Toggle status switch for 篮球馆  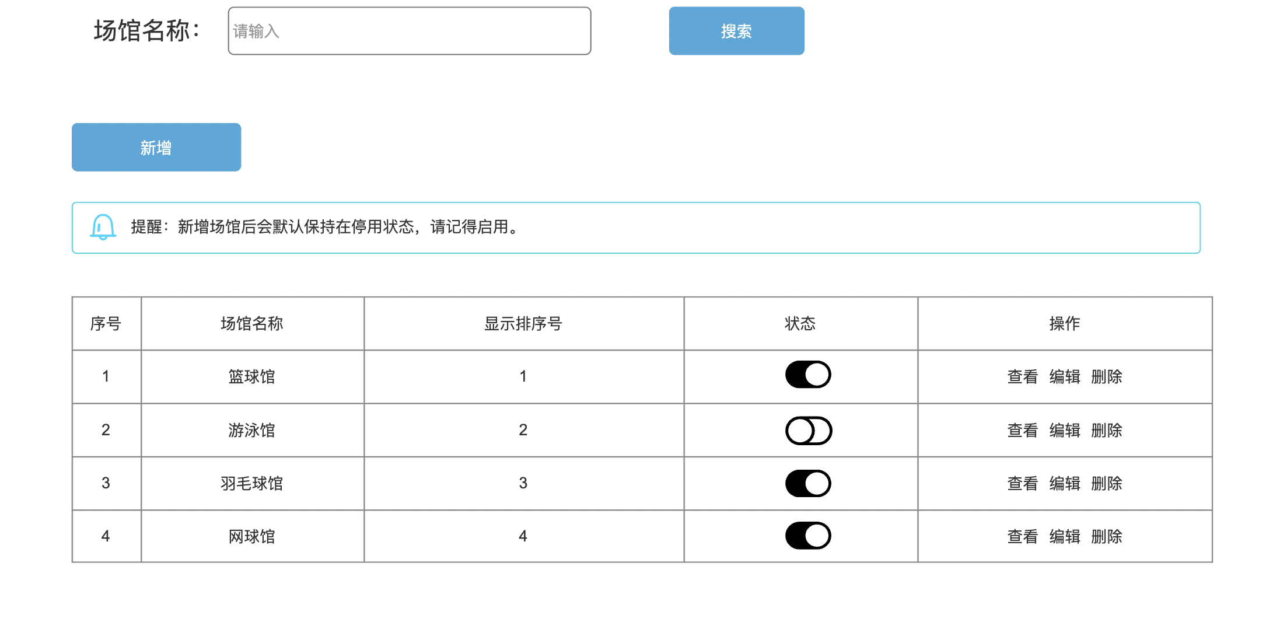click(808, 375)
